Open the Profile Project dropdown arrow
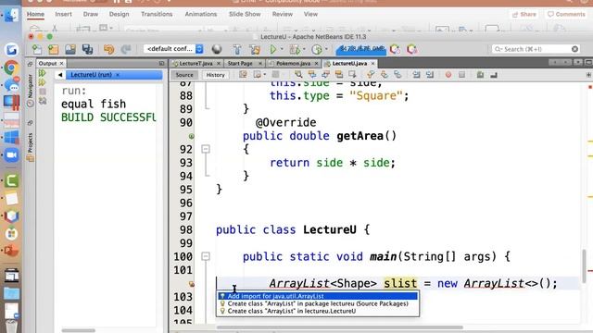Image resolution: width=593 pixels, height=333 pixels. (326, 49)
